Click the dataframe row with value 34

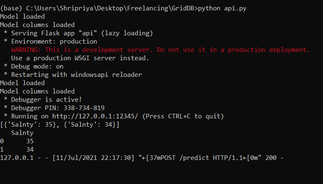tap(17, 149)
